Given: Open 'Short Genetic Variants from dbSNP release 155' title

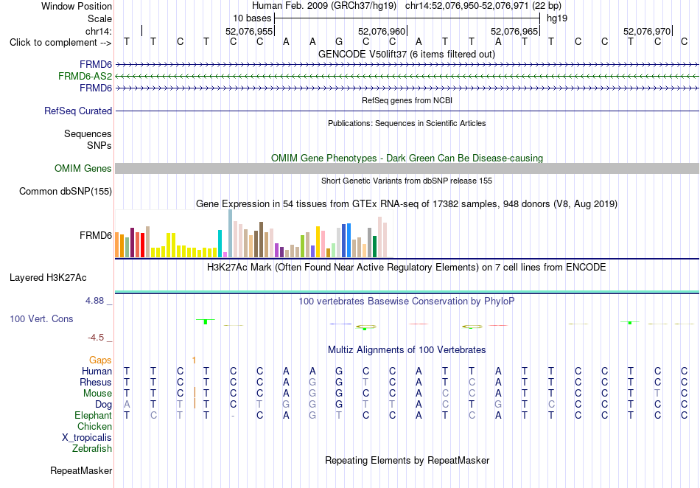Looking at the screenshot, I should 407,181.
